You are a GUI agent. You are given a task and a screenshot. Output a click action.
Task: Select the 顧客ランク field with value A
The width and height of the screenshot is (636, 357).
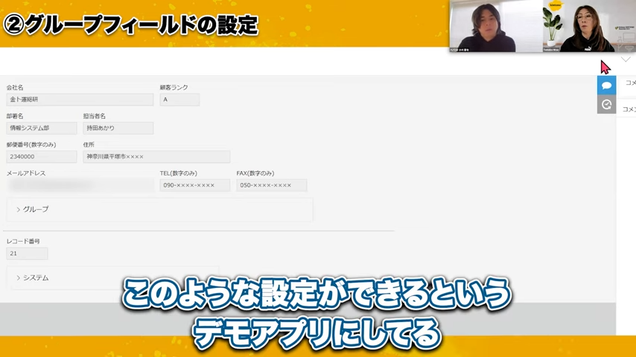[x=179, y=100]
